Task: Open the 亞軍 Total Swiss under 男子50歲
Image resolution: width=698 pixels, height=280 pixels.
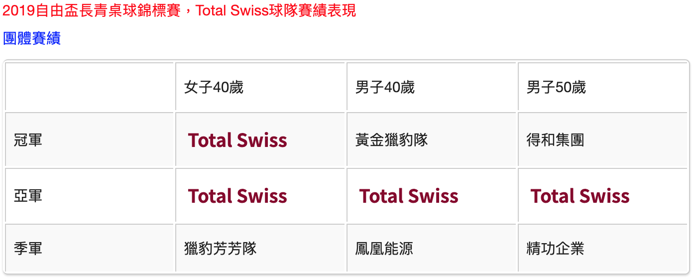Action: point(580,196)
